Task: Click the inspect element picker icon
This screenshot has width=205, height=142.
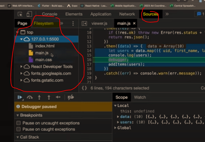Action: pyautogui.click(x=20, y=14)
